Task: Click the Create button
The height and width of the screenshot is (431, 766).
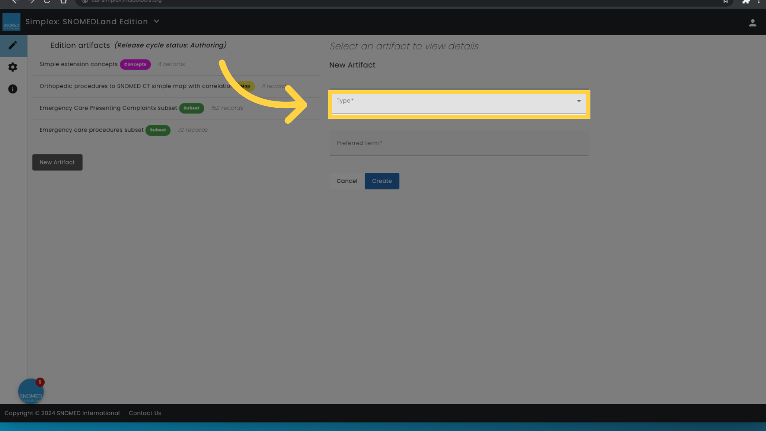Action: 382,180
